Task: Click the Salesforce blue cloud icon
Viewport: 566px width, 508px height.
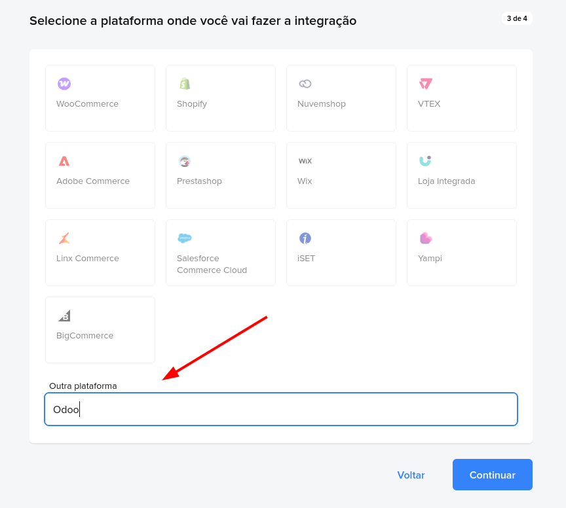Action: tap(185, 238)
